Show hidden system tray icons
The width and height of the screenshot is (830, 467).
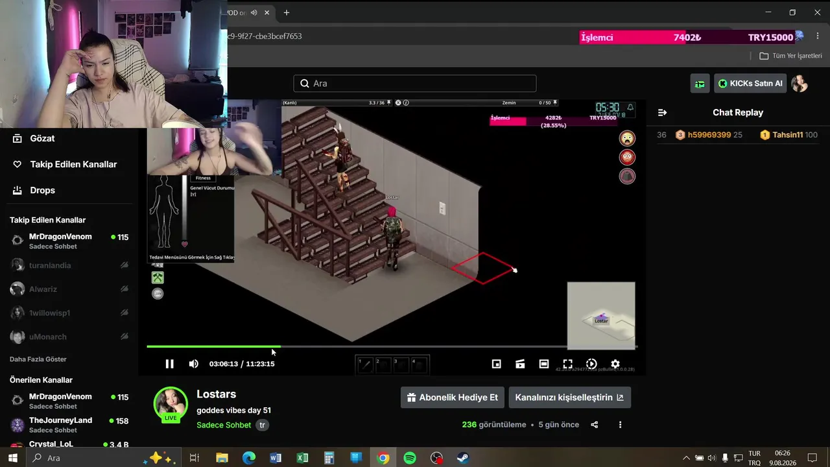coord(686,458)
